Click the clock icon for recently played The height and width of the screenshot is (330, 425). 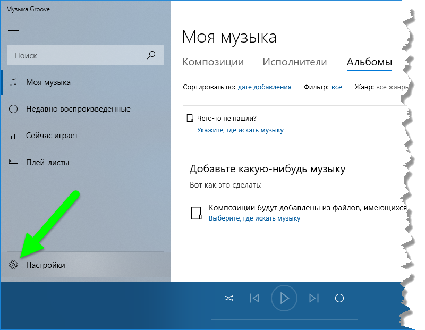pyautogui.click(x=13, y=109)
